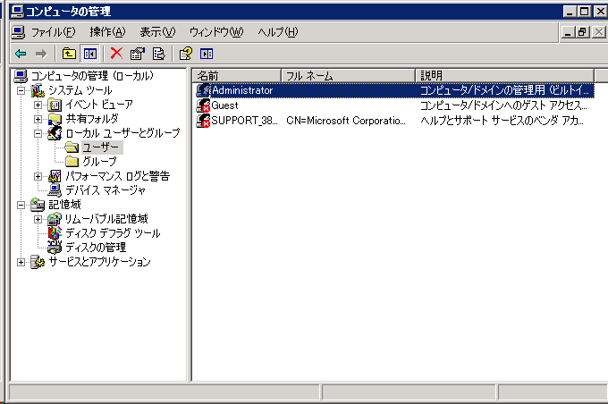The height and width of the screenshot is (404, 608).
Task: Open the ヘルプ(H) menu
Action: [278, 32]
